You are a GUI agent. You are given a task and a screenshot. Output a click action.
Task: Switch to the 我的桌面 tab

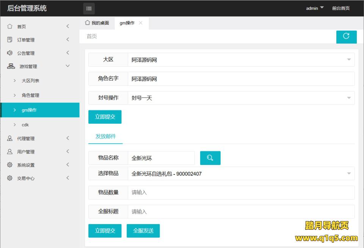97,23
